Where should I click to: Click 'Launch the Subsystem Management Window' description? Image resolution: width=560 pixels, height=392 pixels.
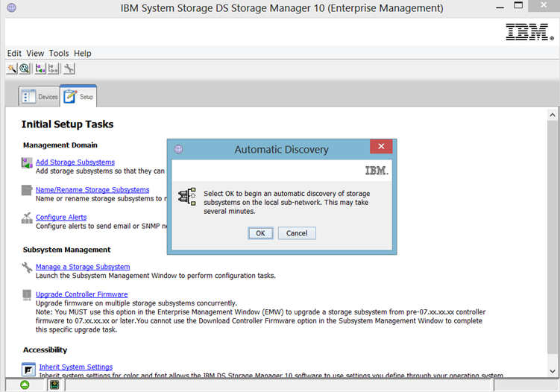[156, 276]
